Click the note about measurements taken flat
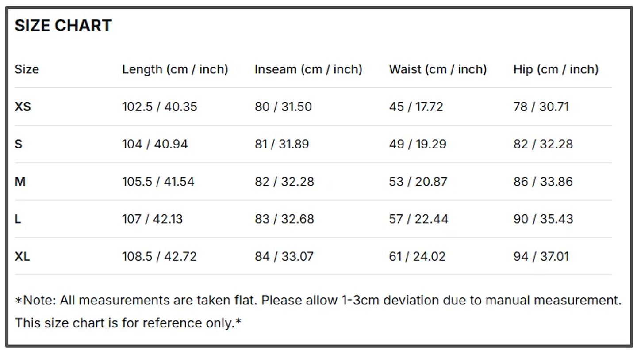This screenshot has width=637, height=350. pos(318,301)
